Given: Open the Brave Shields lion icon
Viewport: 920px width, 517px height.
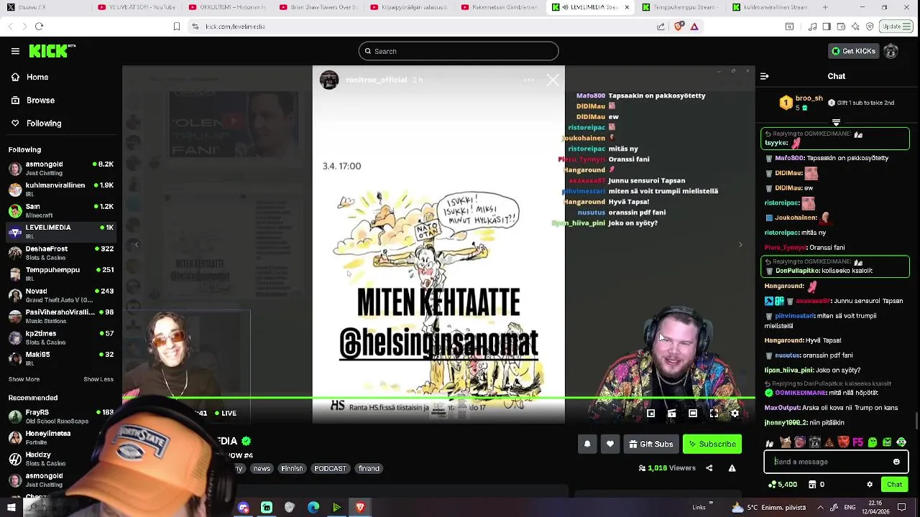Looking at the screenshot, I should [x=678, y=27].
